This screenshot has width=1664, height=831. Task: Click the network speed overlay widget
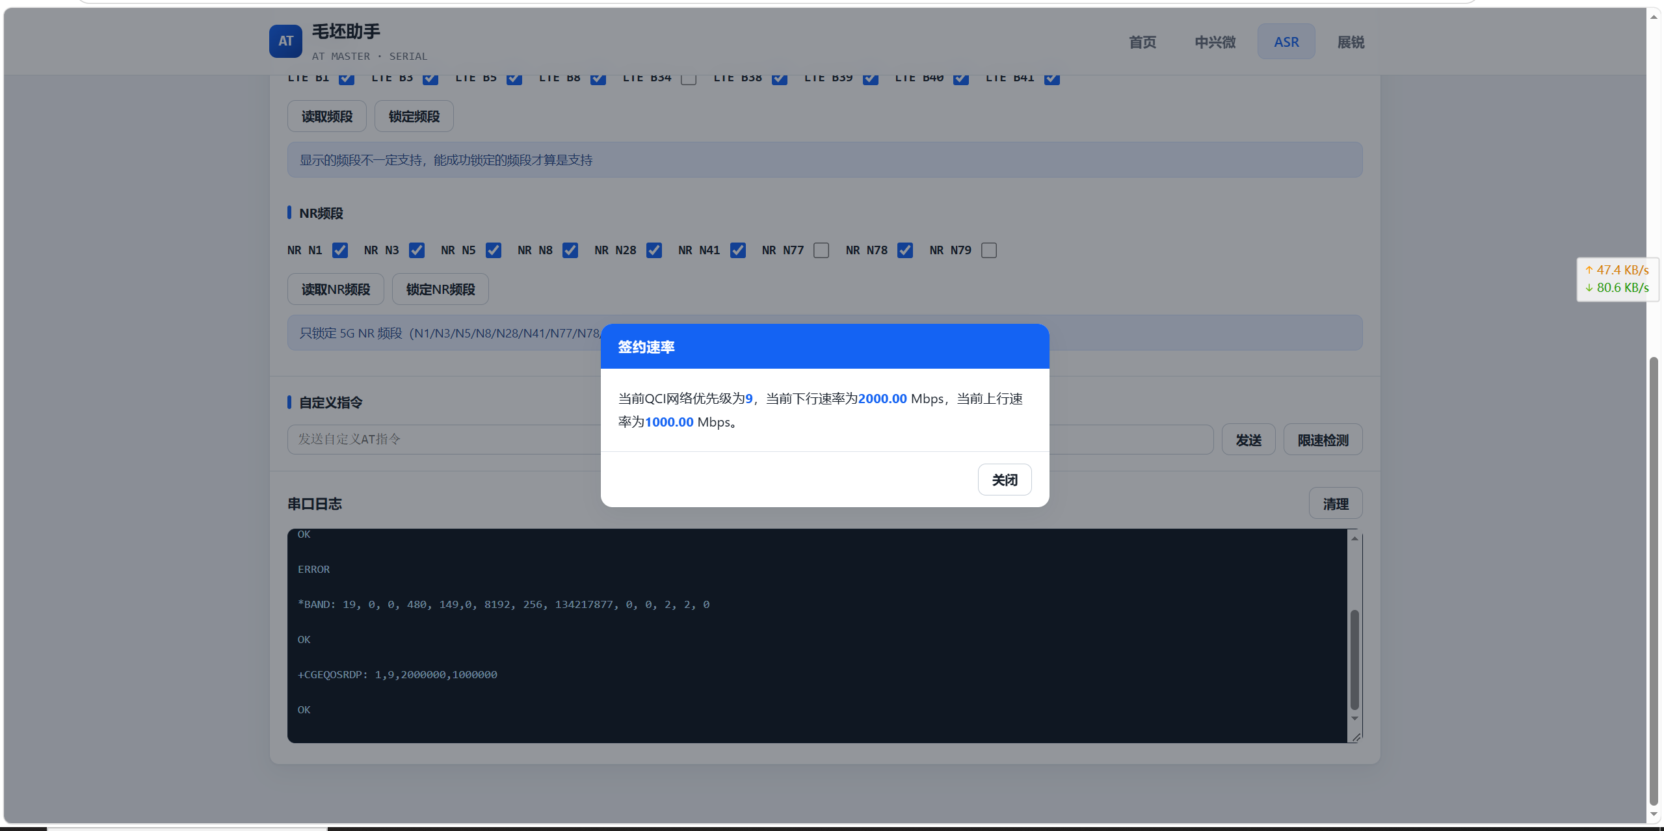1617,279
